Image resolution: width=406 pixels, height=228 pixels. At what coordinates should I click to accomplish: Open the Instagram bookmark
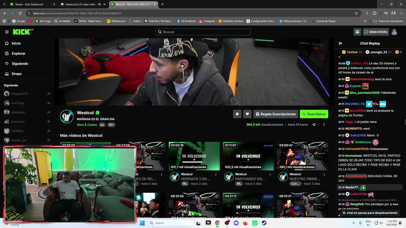tap(207, 21)
